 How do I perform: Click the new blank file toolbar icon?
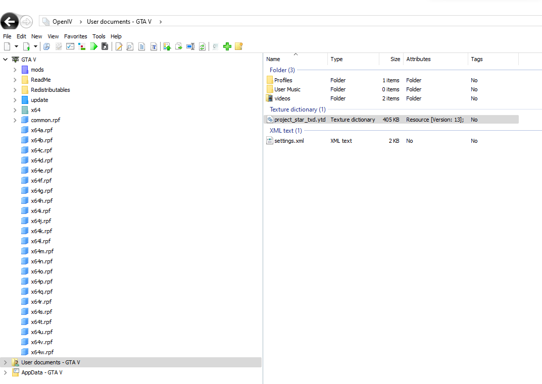click(7, 46)
